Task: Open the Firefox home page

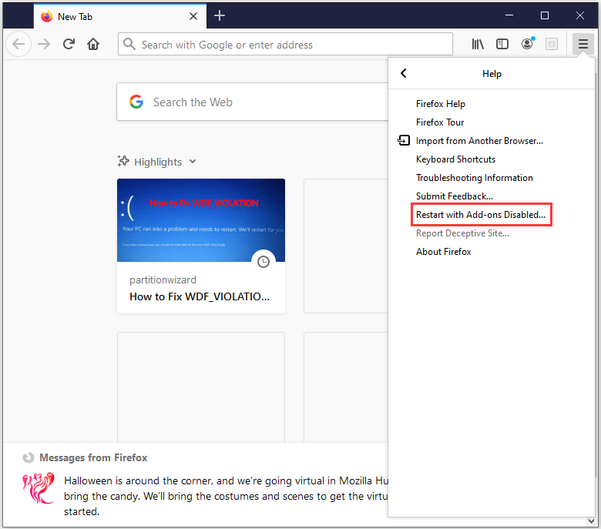Action: [93, 45]
